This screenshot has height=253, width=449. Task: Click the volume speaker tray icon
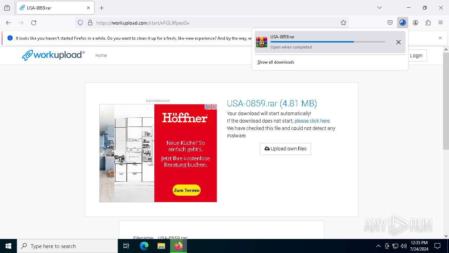pos(404,246)
